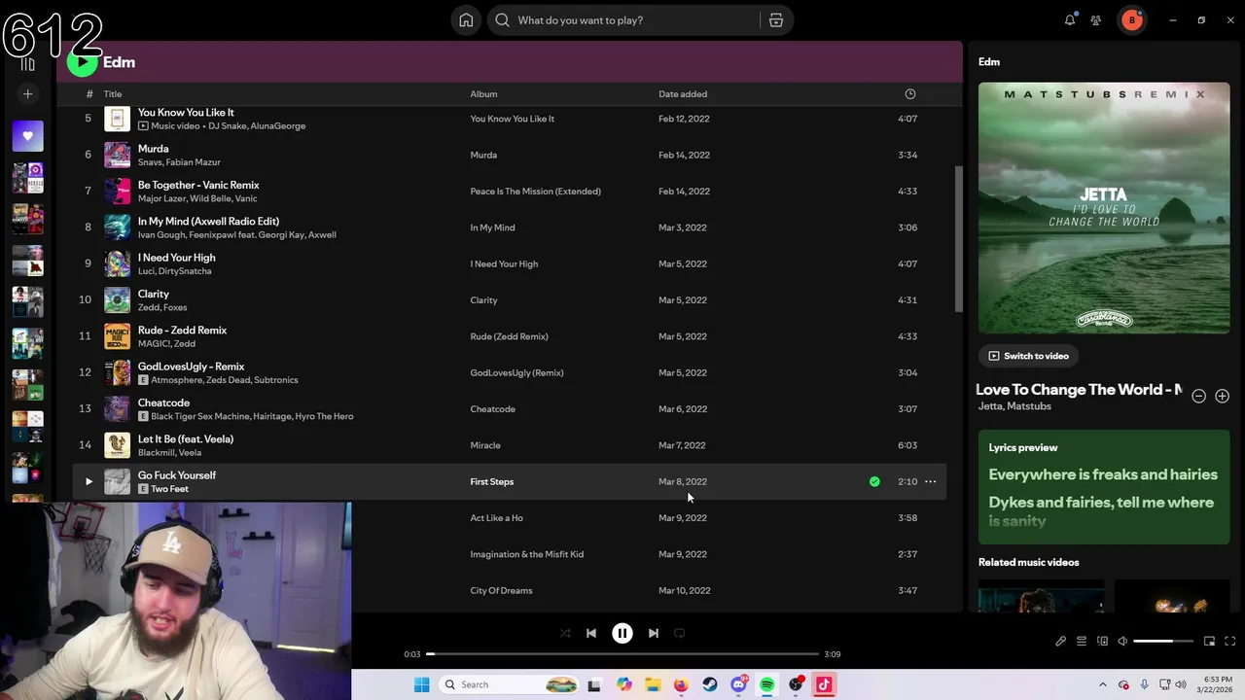Seek using the song progress bar
Image resolution: width=1245 pixels, height=700 pixels.
[622, 654]
